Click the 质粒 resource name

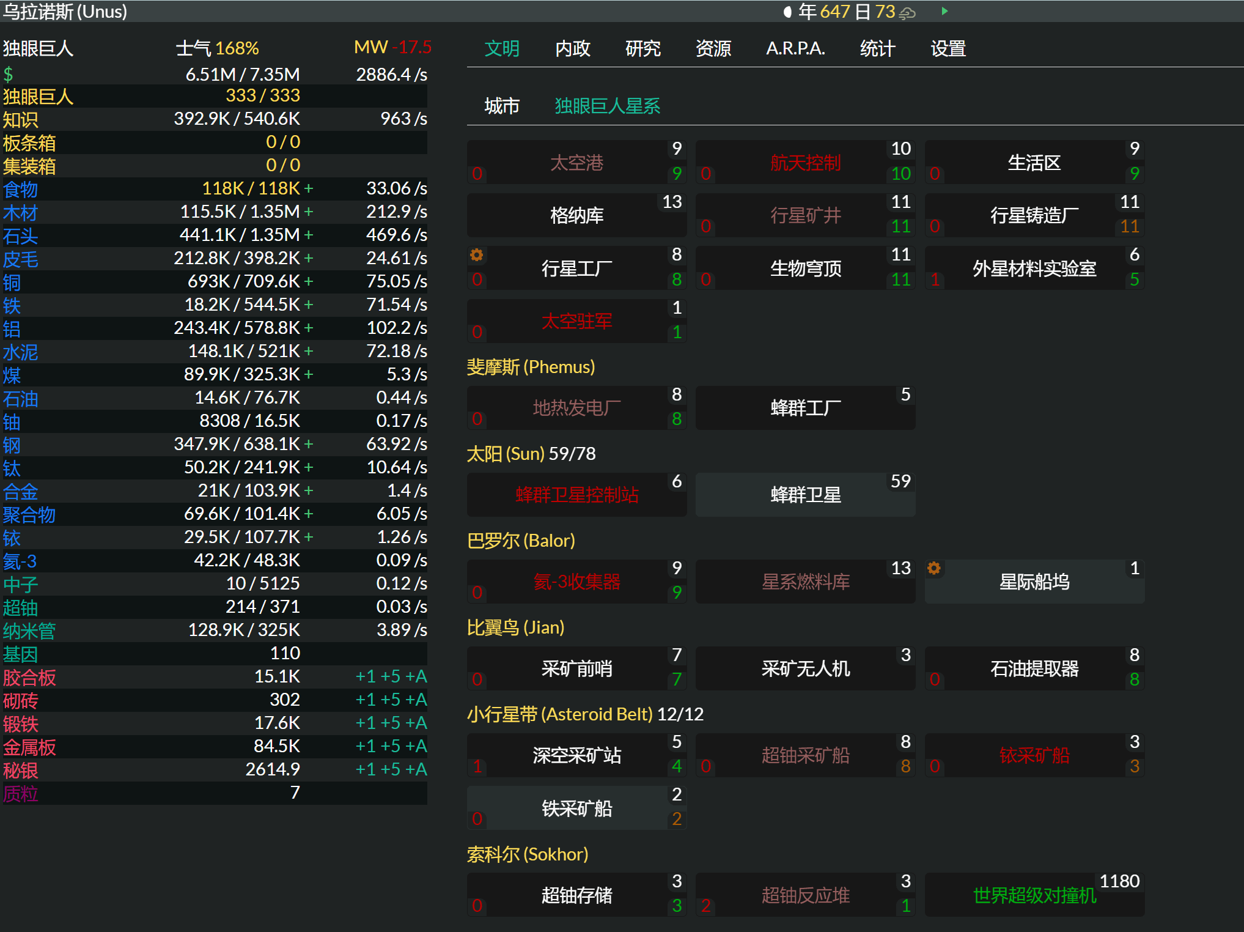pos(20,794)
